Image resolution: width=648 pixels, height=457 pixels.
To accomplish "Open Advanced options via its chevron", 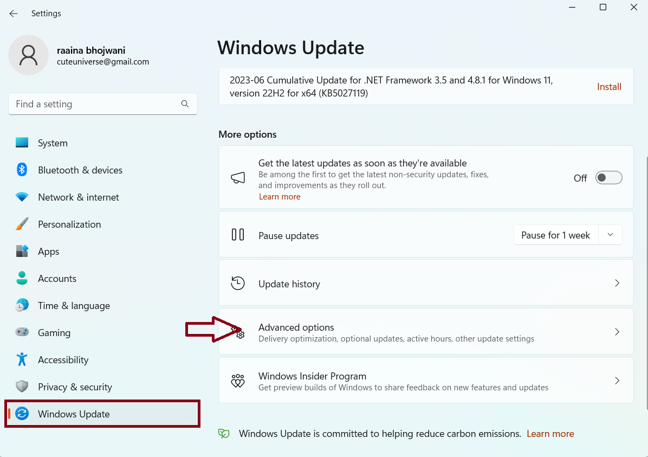I will (617, 332).
